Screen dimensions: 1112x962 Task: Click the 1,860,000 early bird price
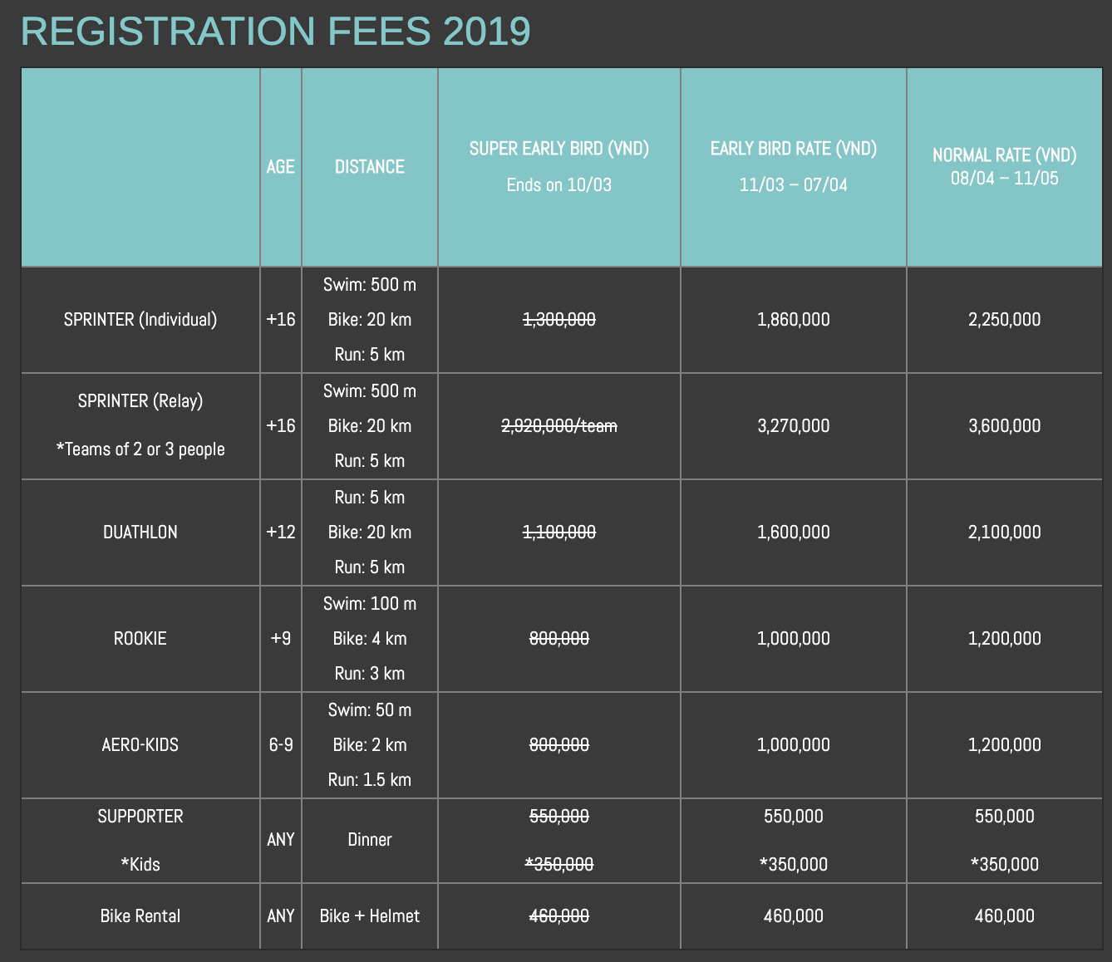[793, 320]
